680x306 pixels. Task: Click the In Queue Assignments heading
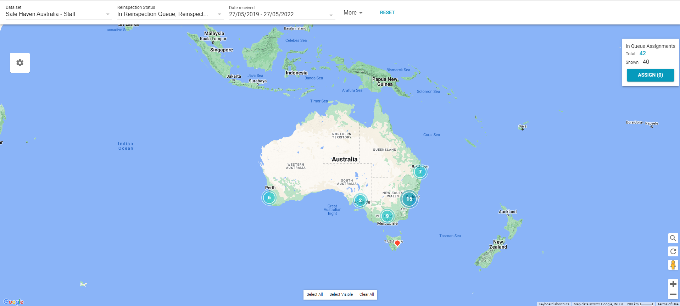coord(650,46)
